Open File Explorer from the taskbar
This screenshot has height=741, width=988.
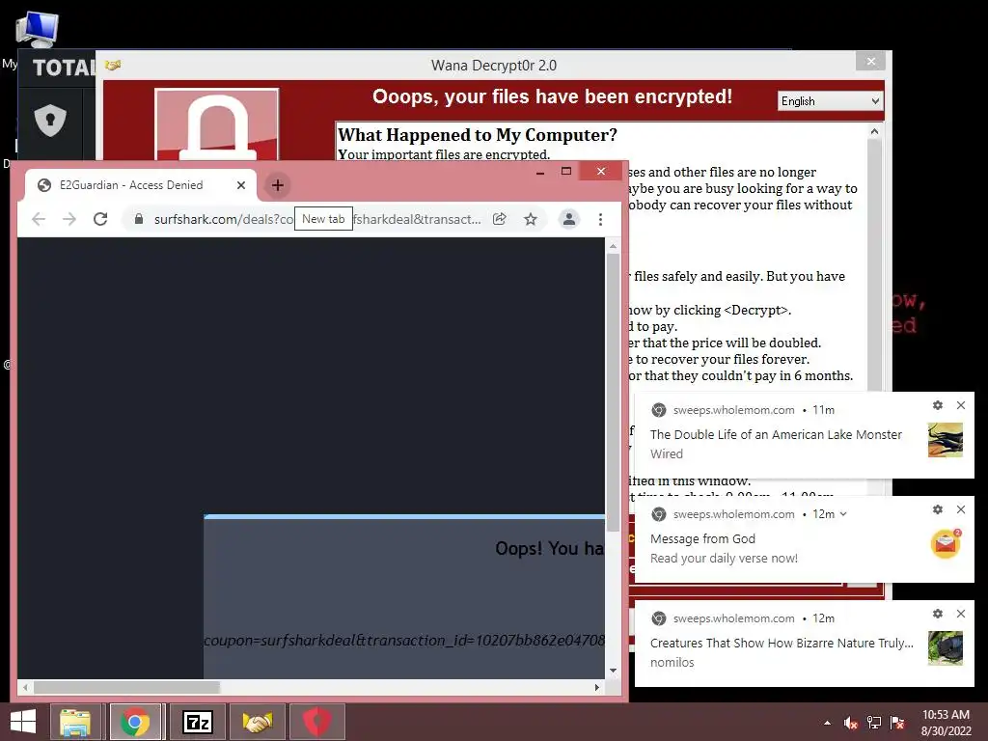(x=75, y=722)
